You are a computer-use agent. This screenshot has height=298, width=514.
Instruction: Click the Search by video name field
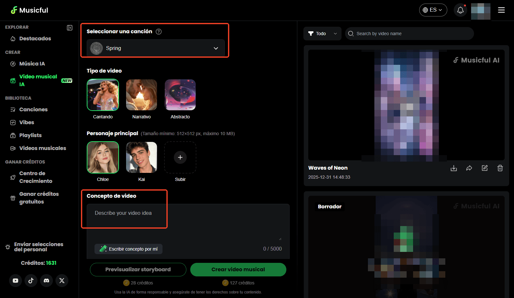point(410,34)
